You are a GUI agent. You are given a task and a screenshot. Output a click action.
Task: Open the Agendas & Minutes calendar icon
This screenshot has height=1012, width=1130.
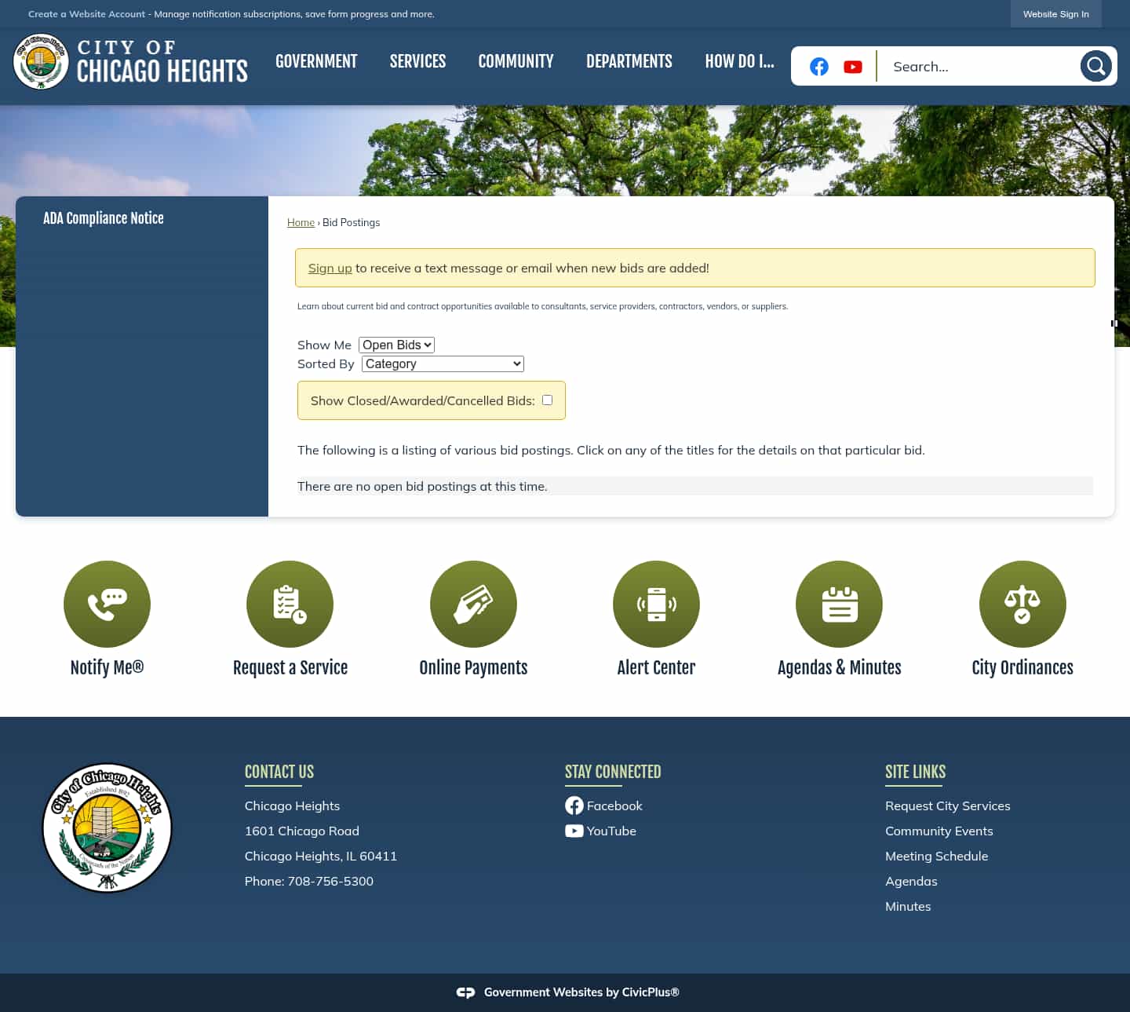(x=839, y=604)
